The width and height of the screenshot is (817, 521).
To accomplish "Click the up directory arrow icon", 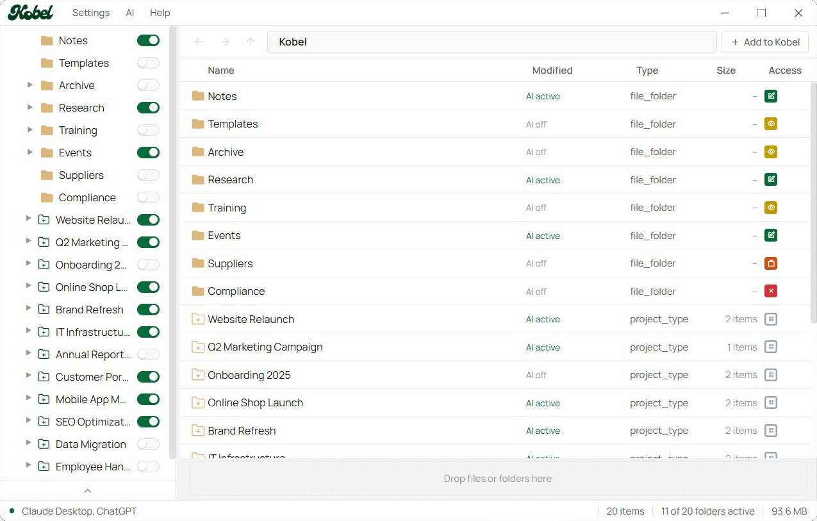I will click(251, 42).
